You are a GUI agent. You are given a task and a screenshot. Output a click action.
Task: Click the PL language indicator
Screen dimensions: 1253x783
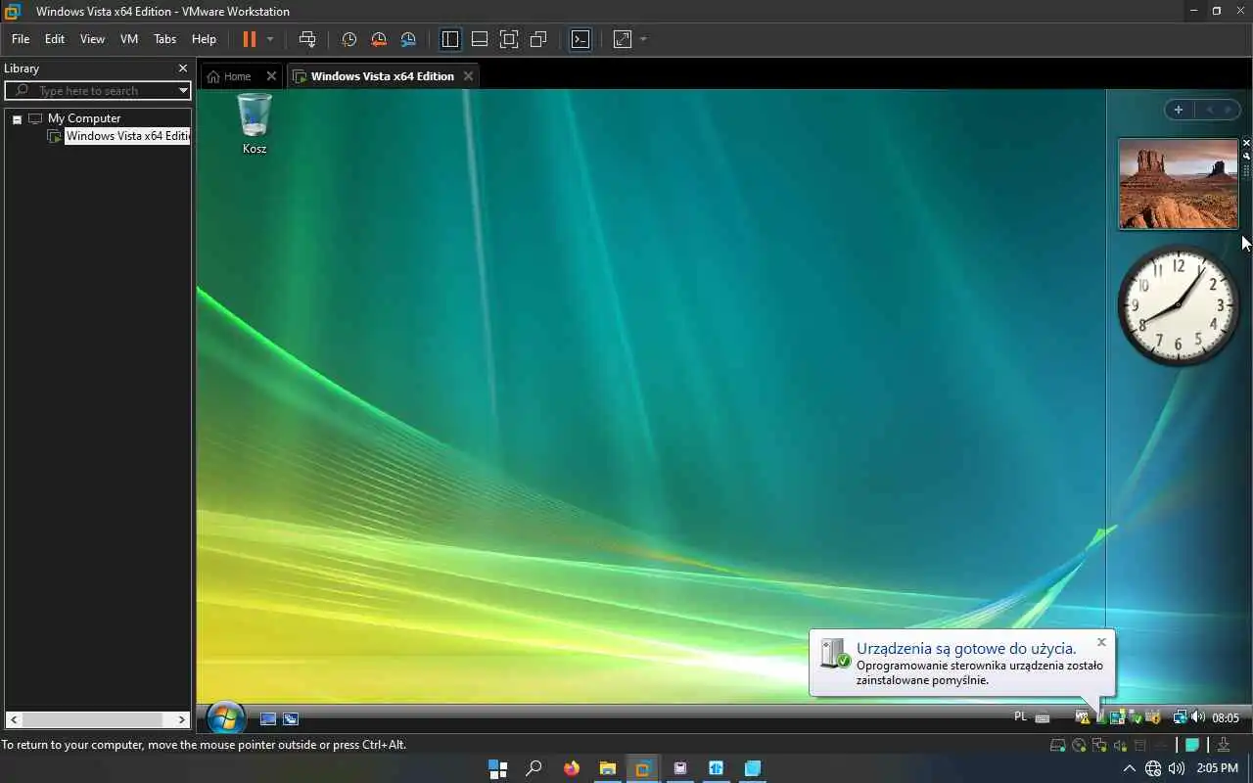click(1020, 716)
